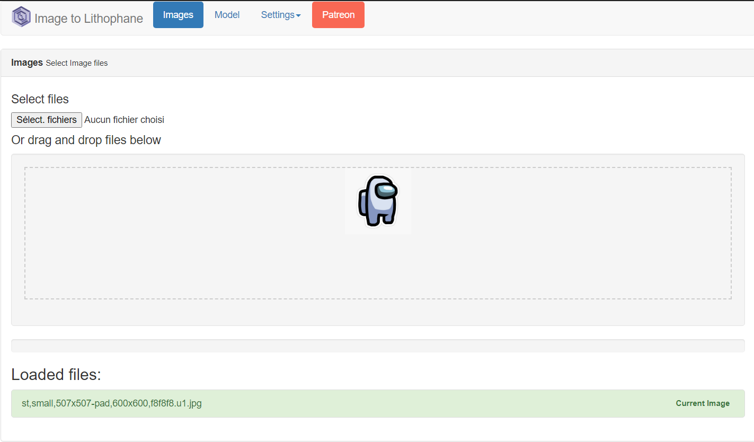Click blank space in the green loaded file row
The width and height of the screenshot is (754, 442).
(x=424, y=403)
